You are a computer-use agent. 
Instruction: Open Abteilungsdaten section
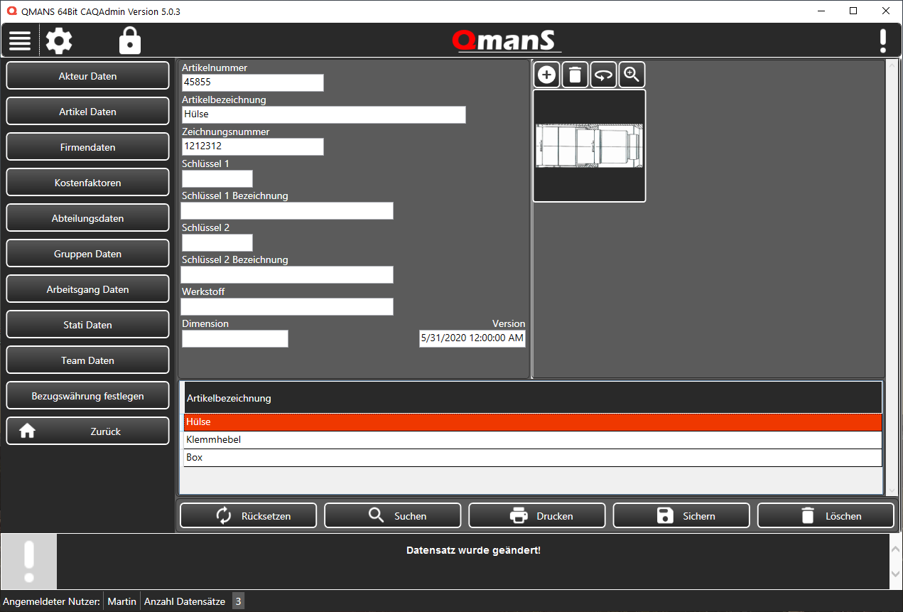(88, 218)
